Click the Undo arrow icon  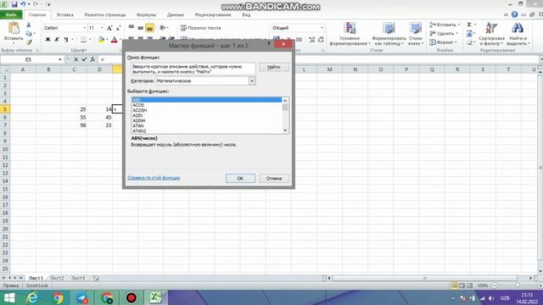point(23,4)
